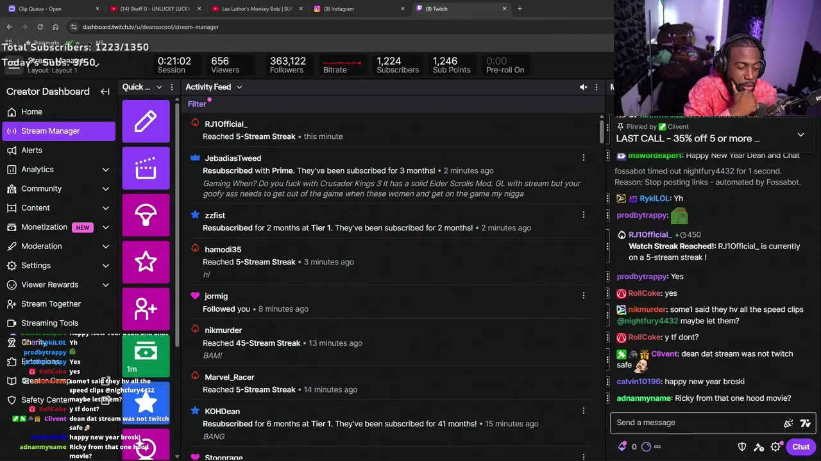Image resolution: width=821 pixels, height=461 pixels.
Task: Open the Shield Mode icon in chat
Action: pyautogui.click(x=742, y=447)
